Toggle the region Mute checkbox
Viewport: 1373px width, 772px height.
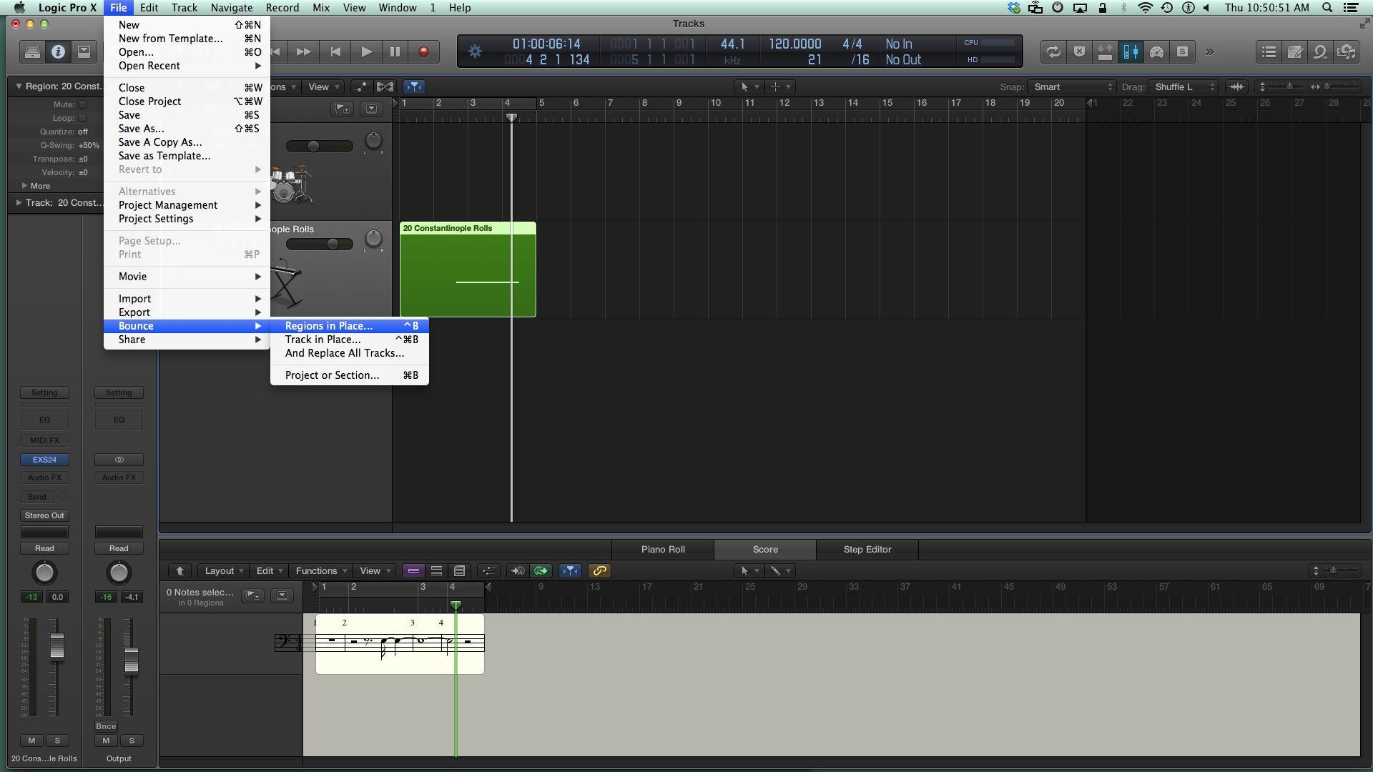pyautogui.click(x=82, y=104)
